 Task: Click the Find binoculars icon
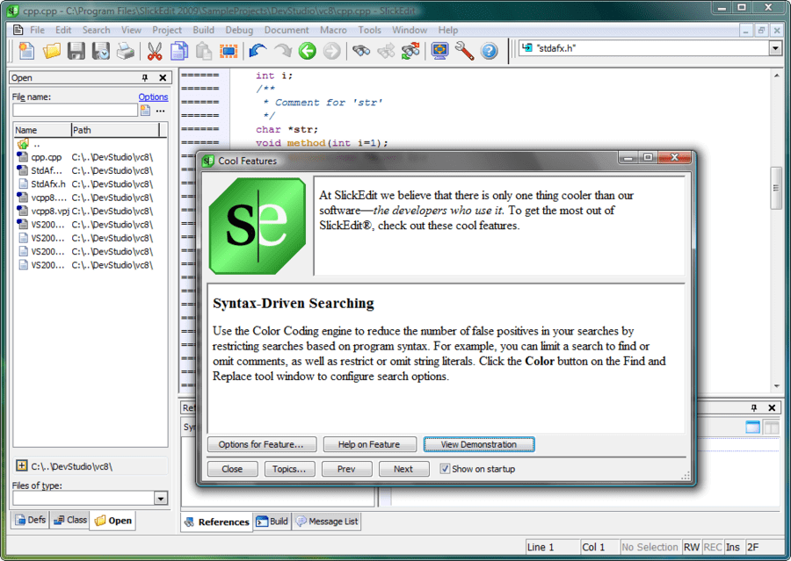point(361,51)
